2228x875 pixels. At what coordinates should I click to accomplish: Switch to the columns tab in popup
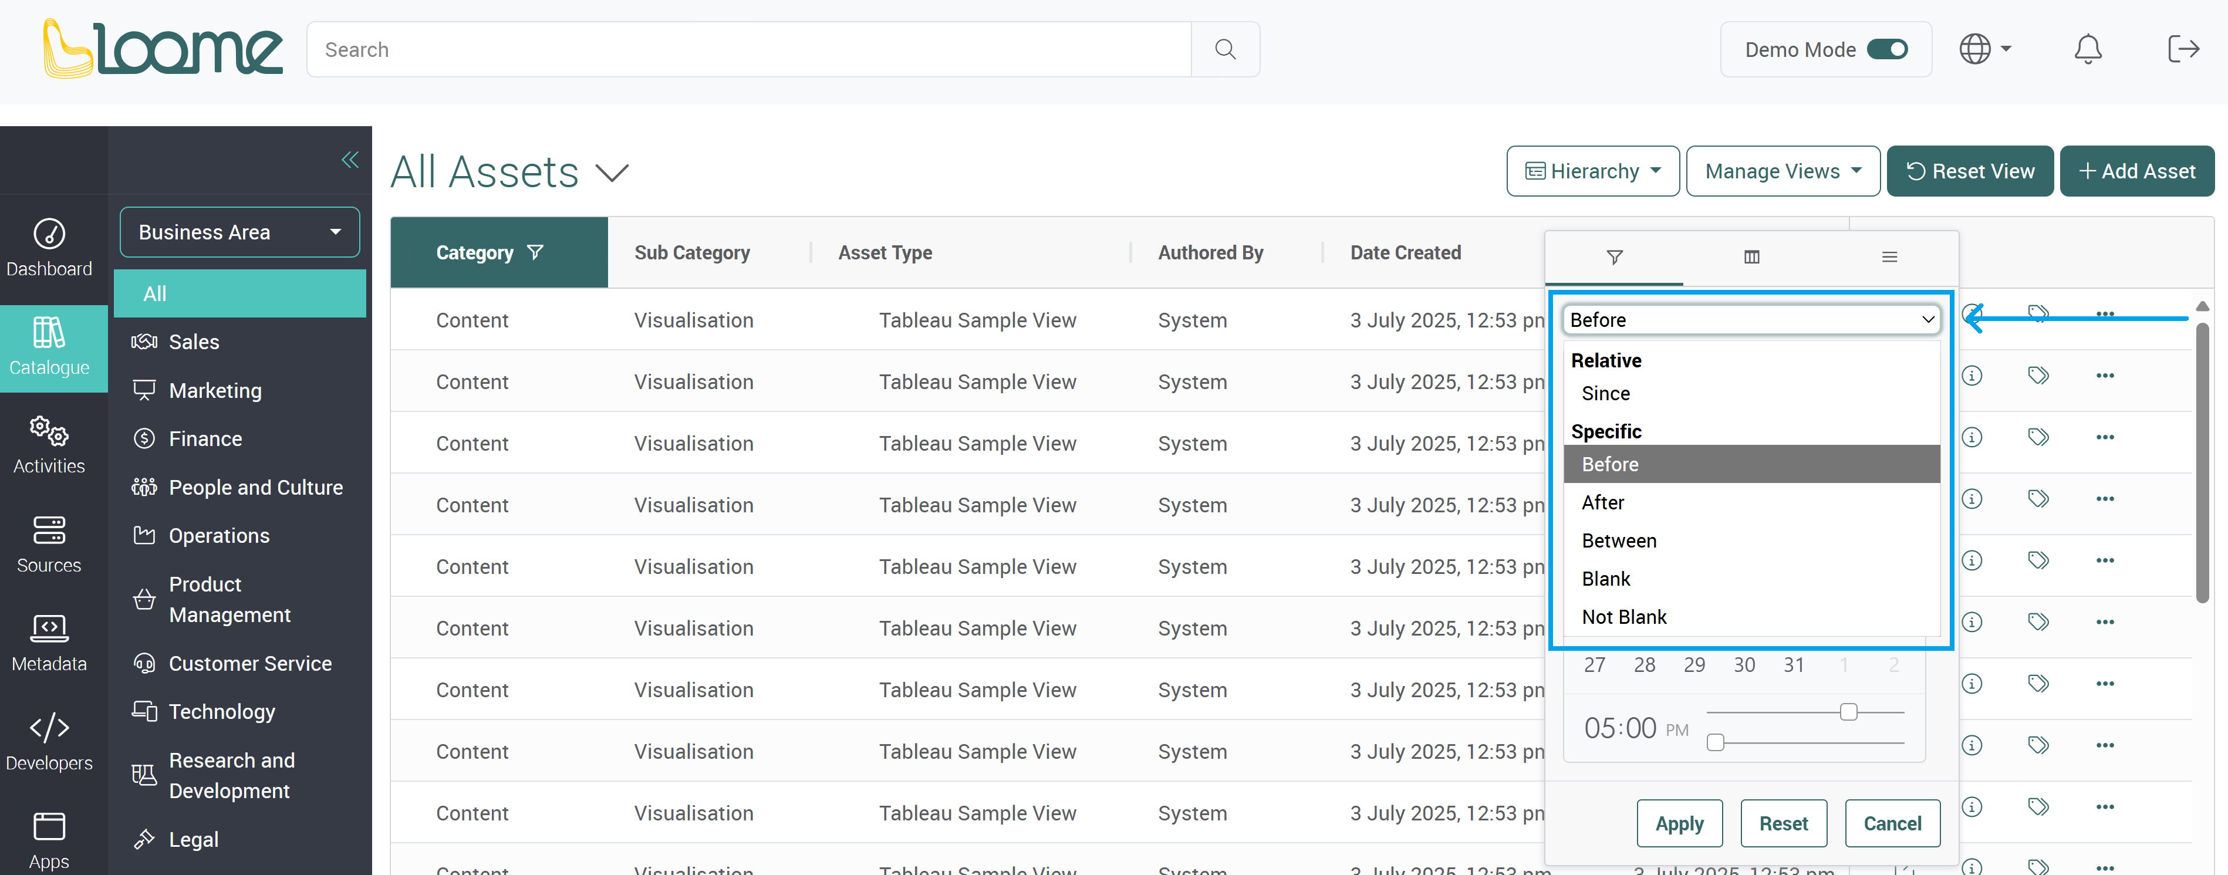(1751, 258)
